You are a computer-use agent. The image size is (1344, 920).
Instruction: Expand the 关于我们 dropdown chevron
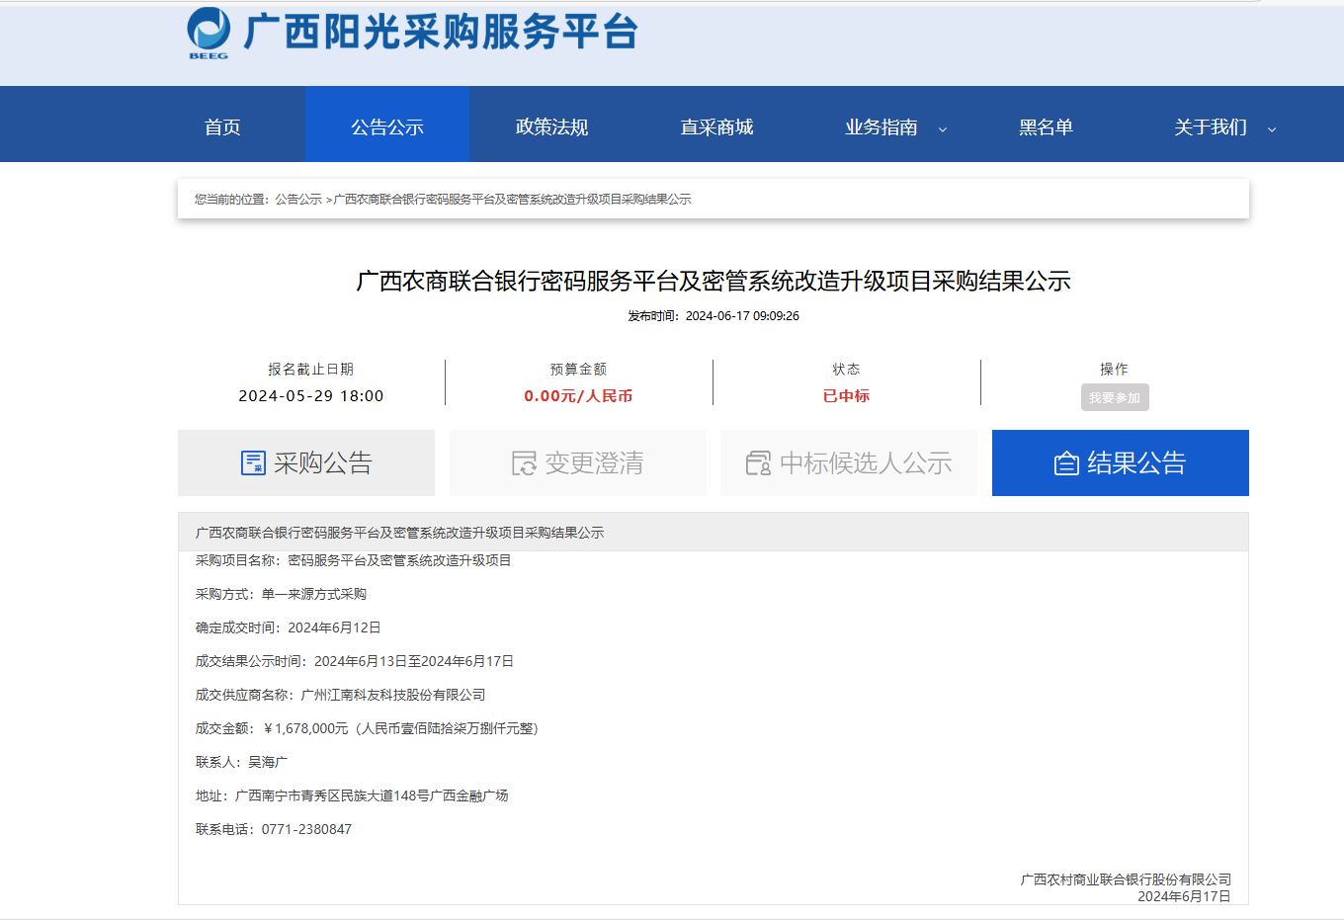[x=1272, y=129]
